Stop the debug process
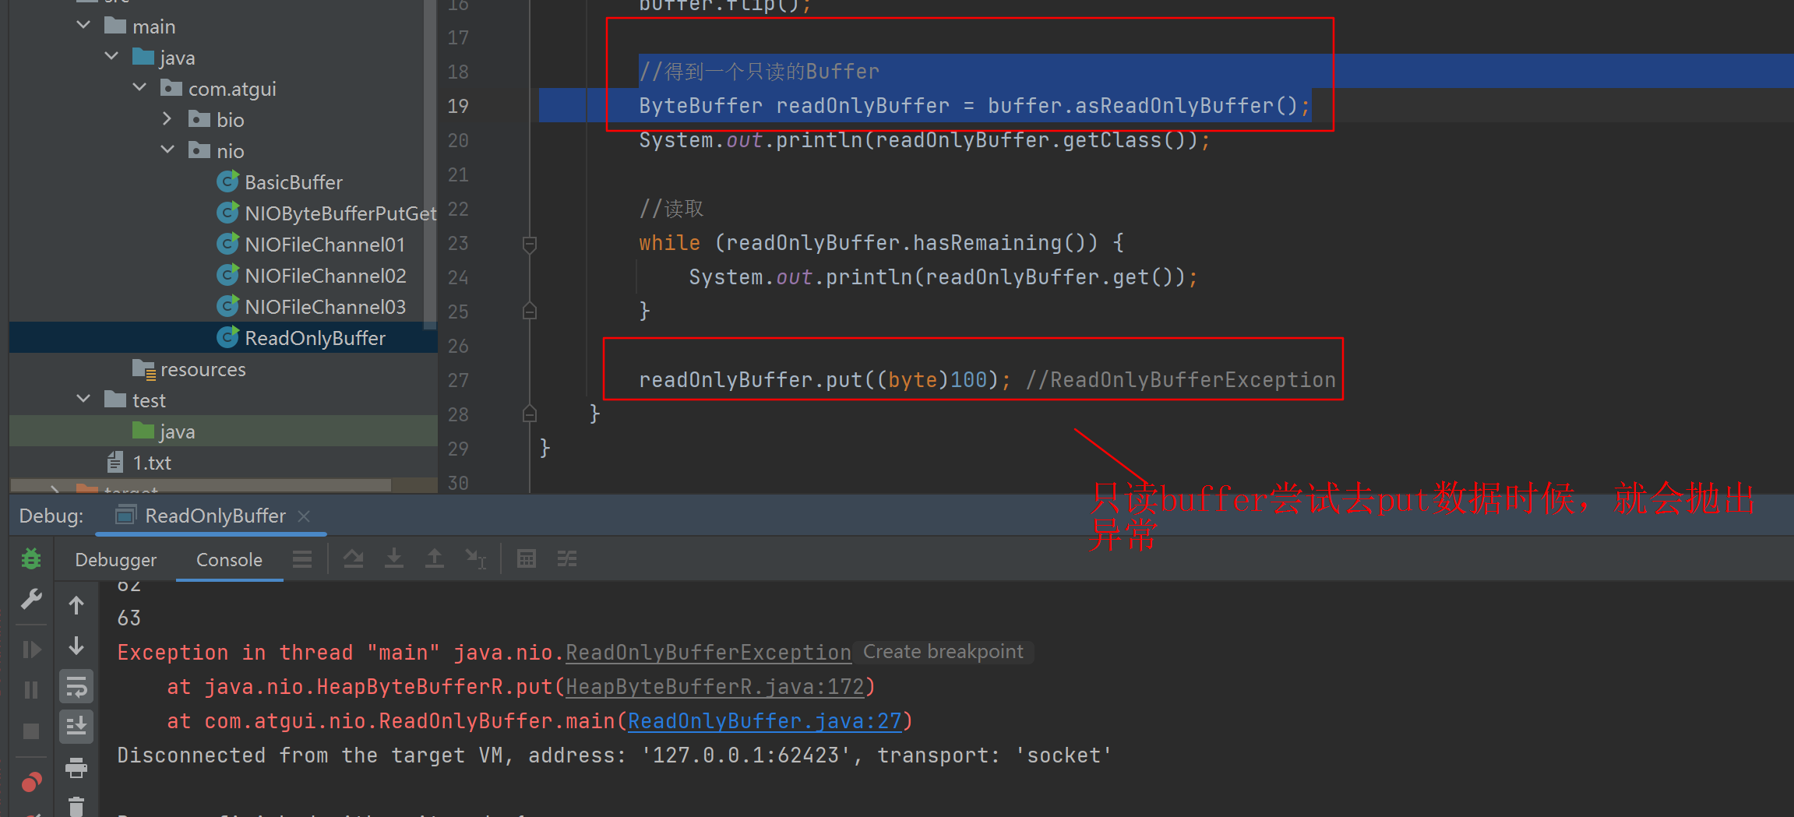This screenshot has height=817, width=1794. click(x=31, y=731)
